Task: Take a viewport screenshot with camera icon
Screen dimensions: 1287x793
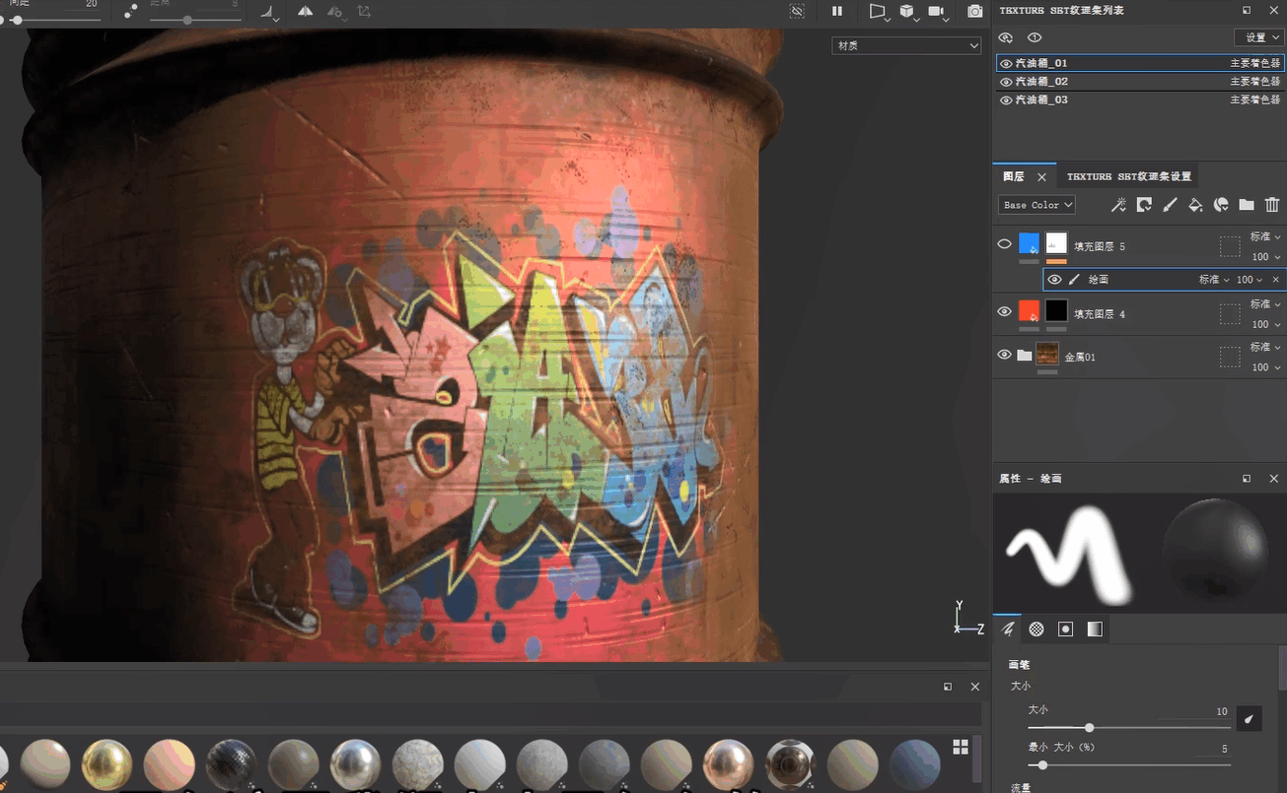Action: click(x=975, y=11)
